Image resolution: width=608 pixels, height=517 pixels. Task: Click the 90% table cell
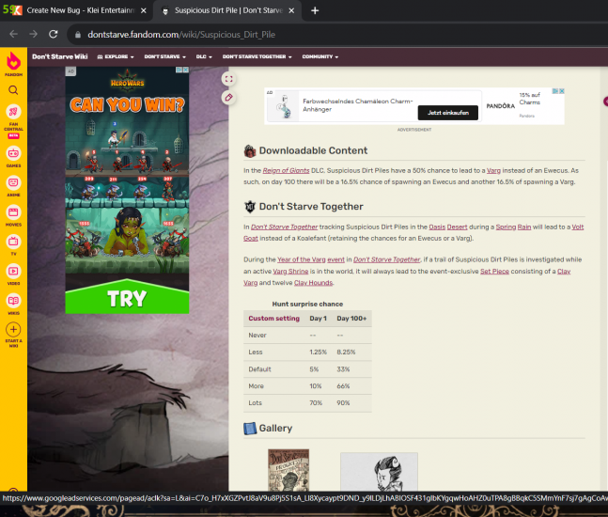[343, 403]
